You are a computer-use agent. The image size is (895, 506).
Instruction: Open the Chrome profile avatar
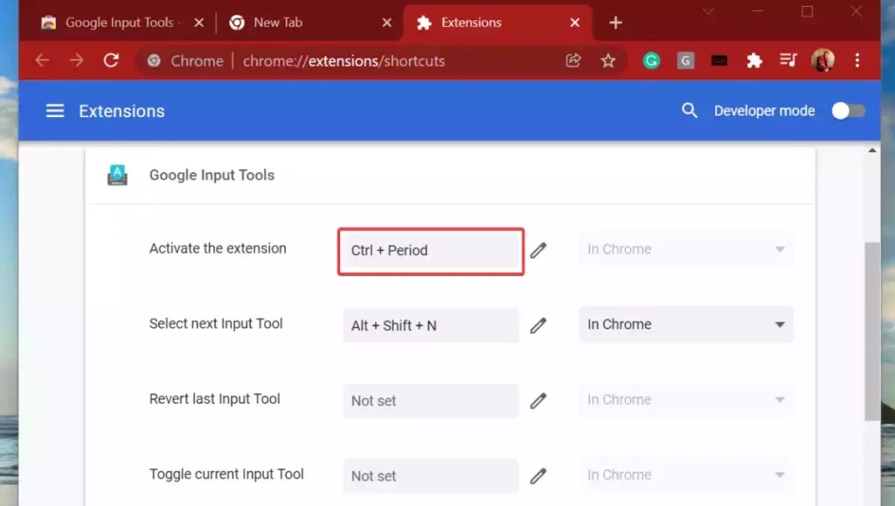pyautogui.click(x=822, y=60)
